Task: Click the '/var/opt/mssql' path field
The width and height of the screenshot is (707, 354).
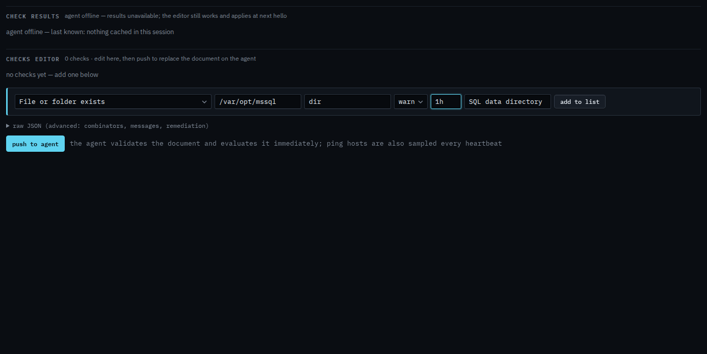Action: click(258, 101)
